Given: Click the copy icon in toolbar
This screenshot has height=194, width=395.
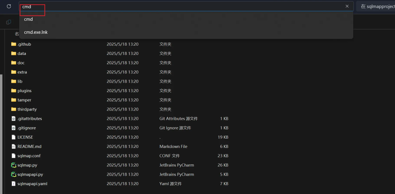Looking at the screenshot, I should (x=8, y=22).
